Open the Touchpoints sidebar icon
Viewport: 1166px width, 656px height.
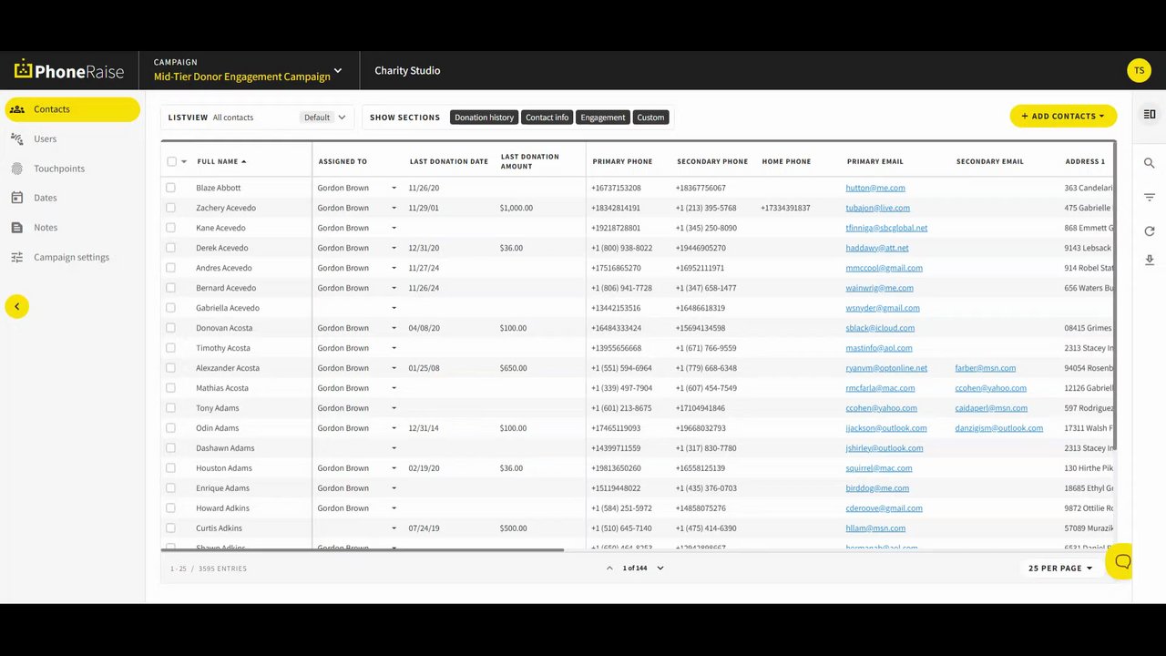[16, 169]
